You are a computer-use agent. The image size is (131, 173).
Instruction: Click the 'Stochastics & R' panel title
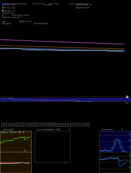(x=107, y=129)
